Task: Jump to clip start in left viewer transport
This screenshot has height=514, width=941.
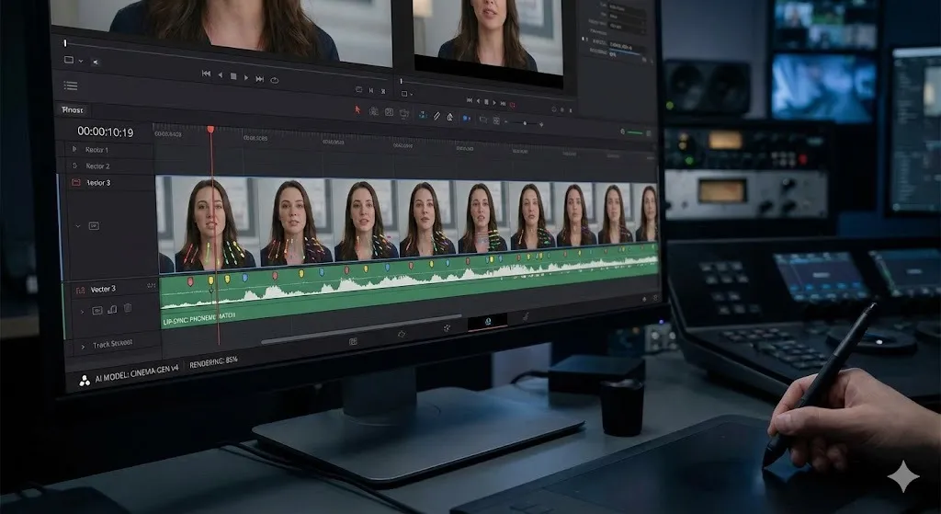Action: pyautogui.click(x=206, y=74)
